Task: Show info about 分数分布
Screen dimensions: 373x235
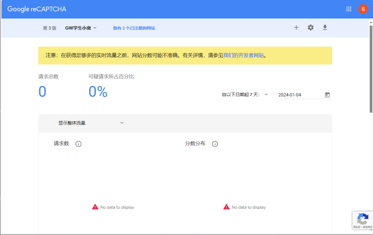Action: click(x=215, y=144)
